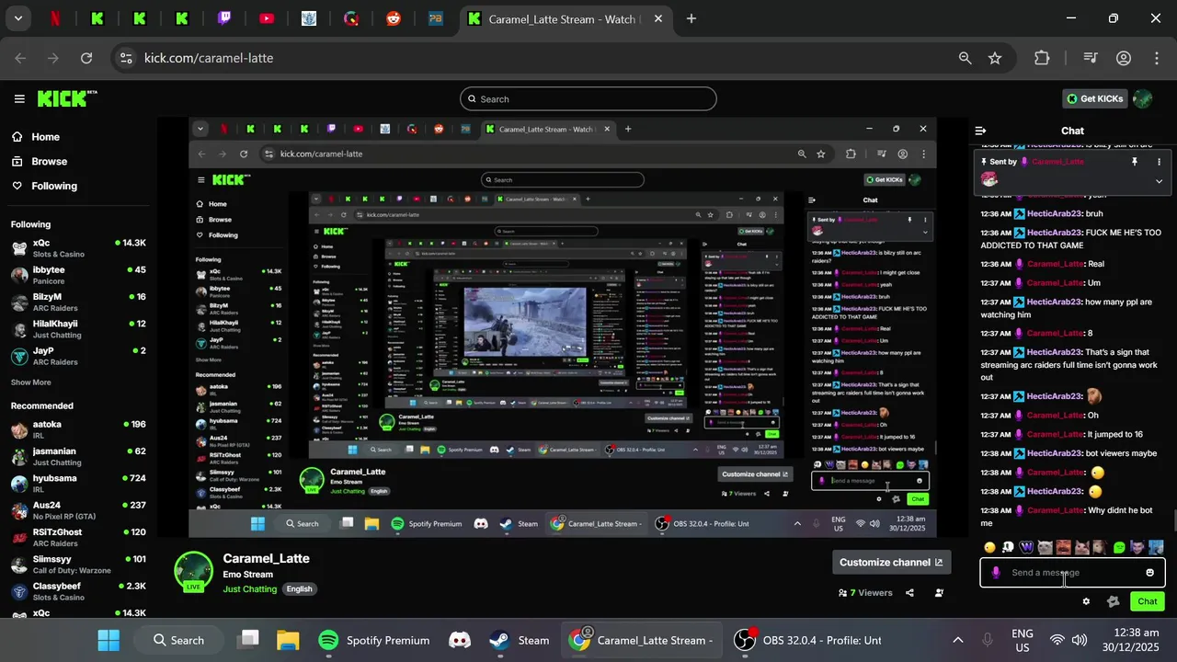Open the user profile avatar menu
The image size is (1177, 662).
tap(1142, 98)
